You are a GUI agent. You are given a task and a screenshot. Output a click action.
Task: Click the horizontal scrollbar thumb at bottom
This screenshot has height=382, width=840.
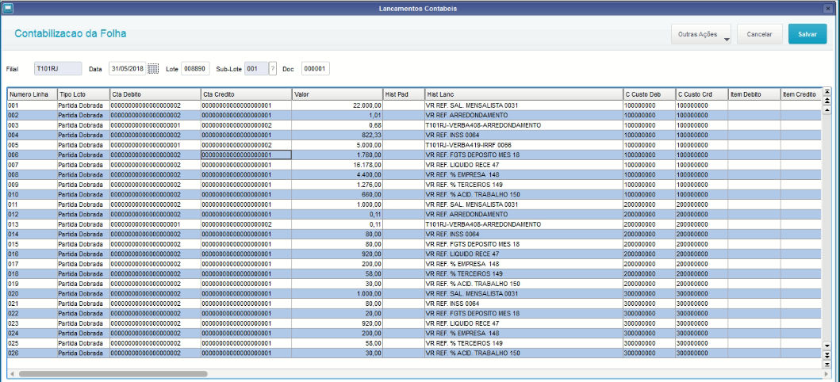113,373
